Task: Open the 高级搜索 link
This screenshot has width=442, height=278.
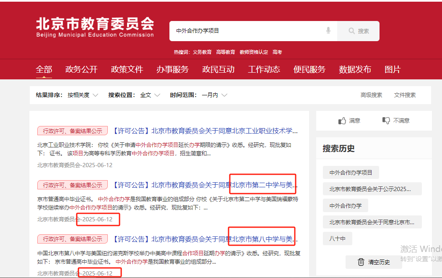Action: 371,95
